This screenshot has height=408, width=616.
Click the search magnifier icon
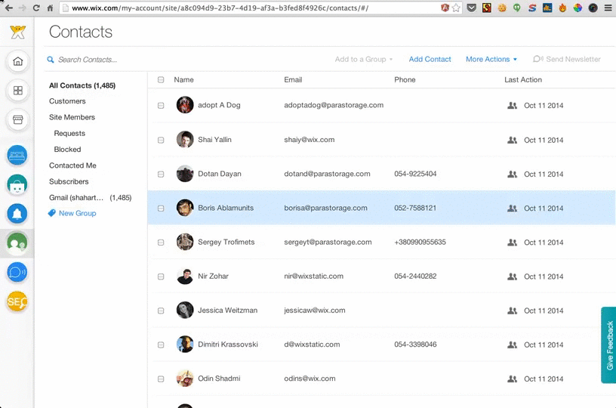pos(51,60)
